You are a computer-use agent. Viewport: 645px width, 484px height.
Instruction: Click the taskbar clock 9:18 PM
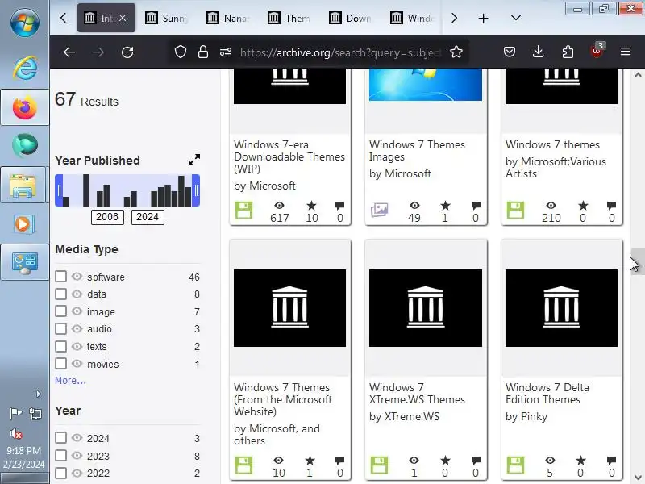(24, 450)
